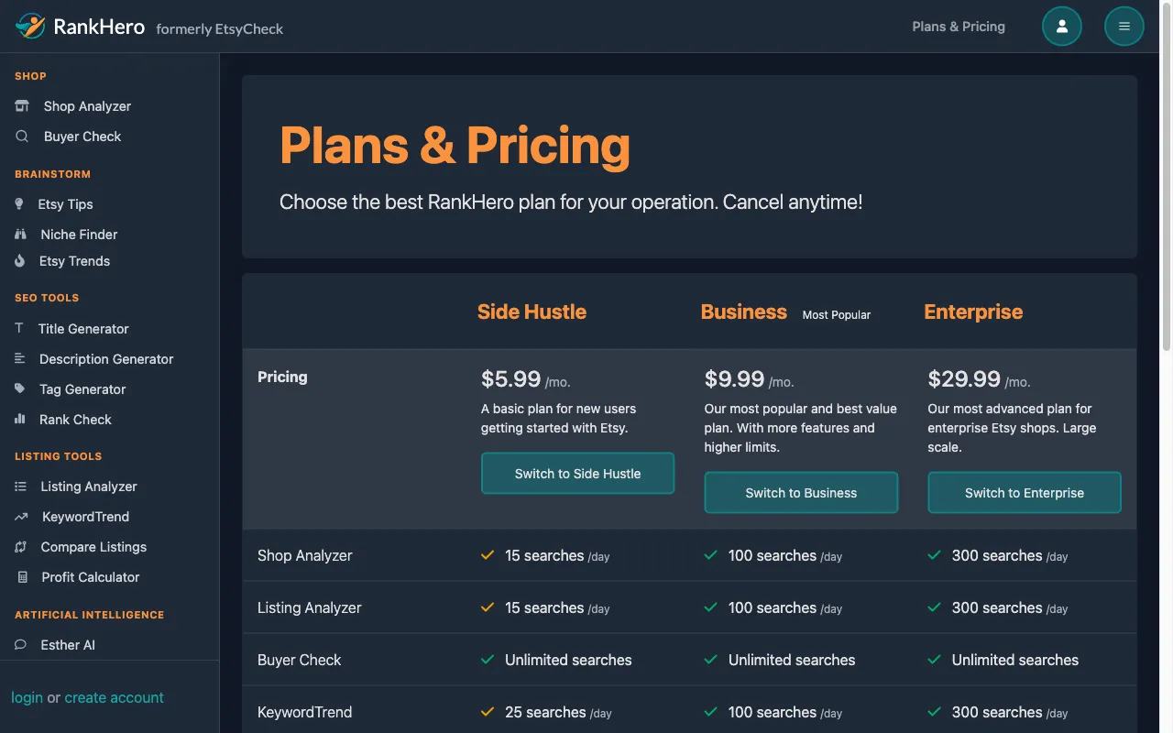
Task: Click the Rank Check bar chart icon
Action: click(20, 420)
